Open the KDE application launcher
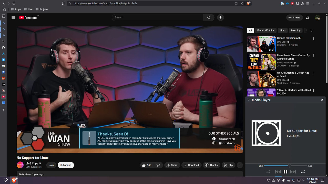Viewport: 328px width, 184px height. tap(6, 180)
